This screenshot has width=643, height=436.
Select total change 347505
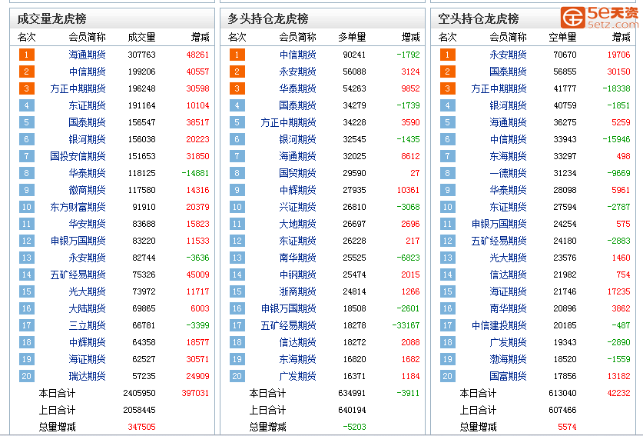coord(141,427)
